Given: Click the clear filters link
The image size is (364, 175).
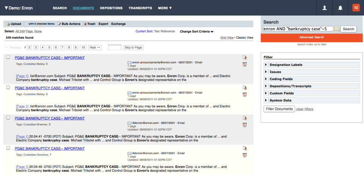Looking at the screenshot, I should coord(304,109).
